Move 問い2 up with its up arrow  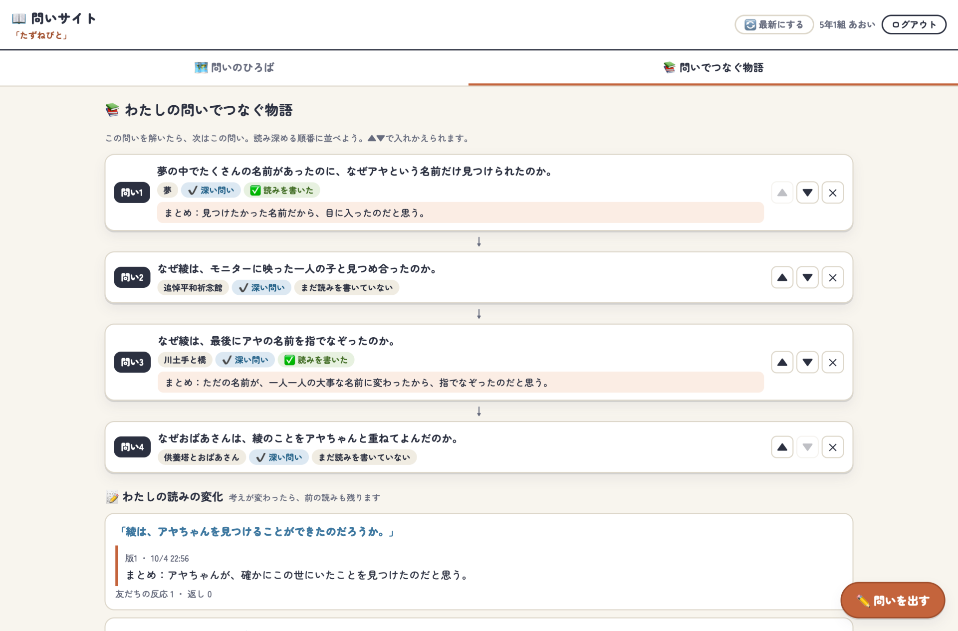(782, 277)
